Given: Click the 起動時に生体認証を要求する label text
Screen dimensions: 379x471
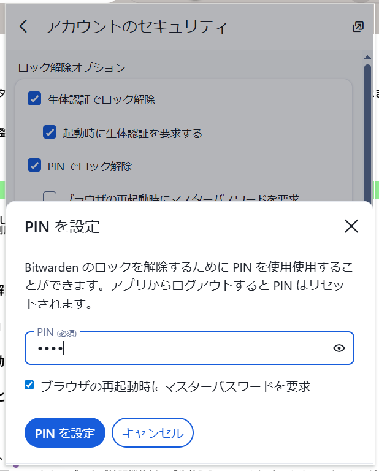Looking at the screenshot, I should tap(132, 132).
